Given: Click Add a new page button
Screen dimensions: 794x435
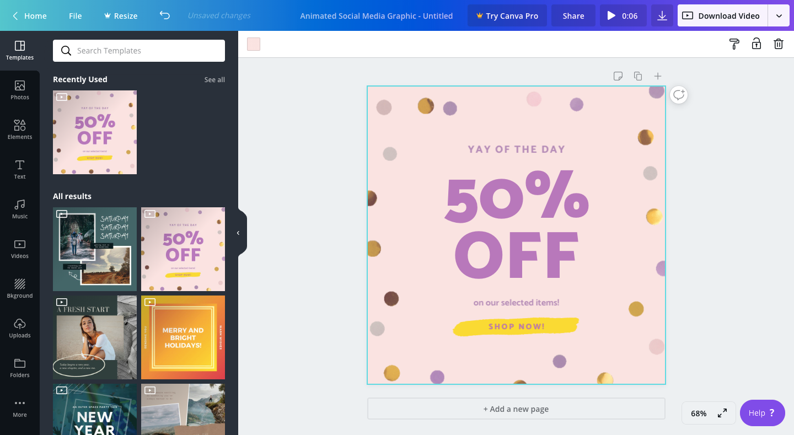Looking at the screenshot, I should [516, 409].
